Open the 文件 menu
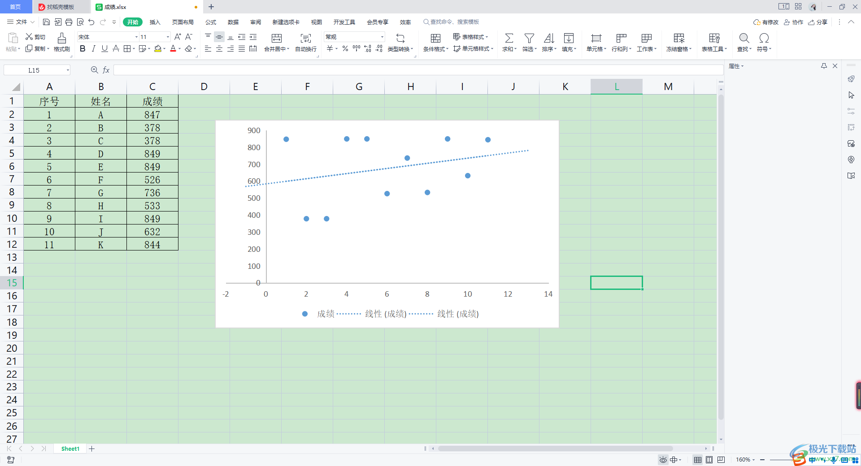The width and height of the screenshot is (861, 466). (x=21, y=22)
